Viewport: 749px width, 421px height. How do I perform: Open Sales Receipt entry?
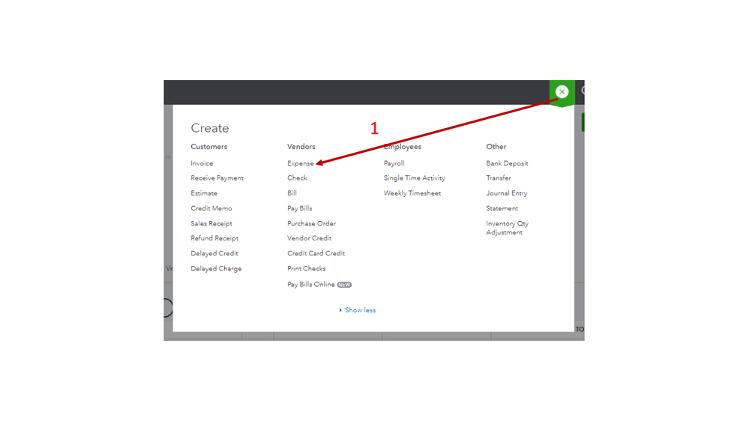[211, 223]
